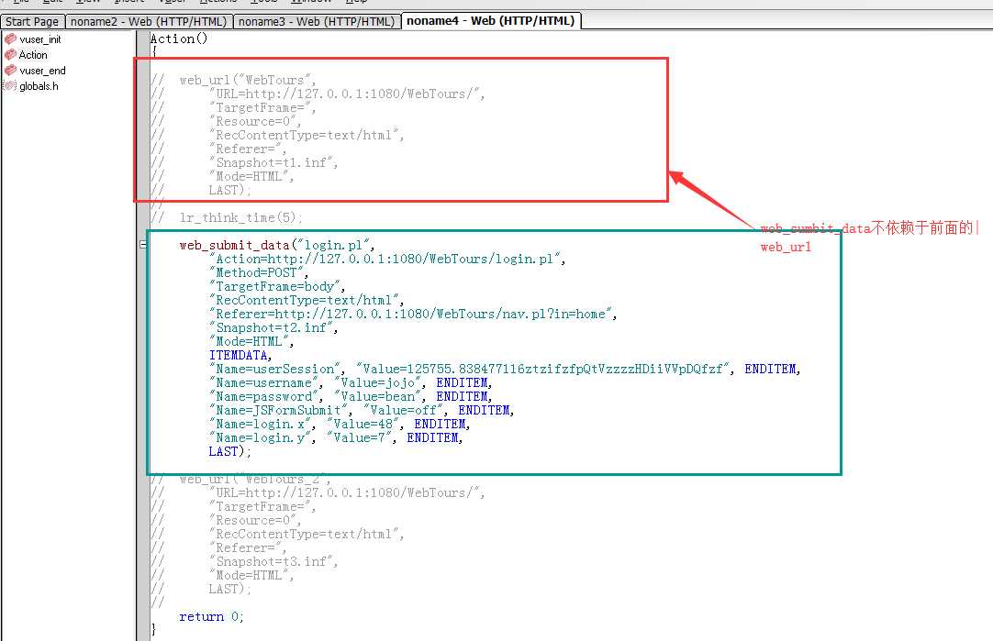Click the globals.h header file icon
Image resolution: width=993 pixels, height=641 pixels.
pyautogui.click(x=10, y=86)
